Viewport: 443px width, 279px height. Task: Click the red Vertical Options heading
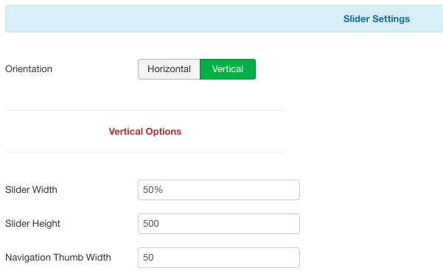[145, 132]
